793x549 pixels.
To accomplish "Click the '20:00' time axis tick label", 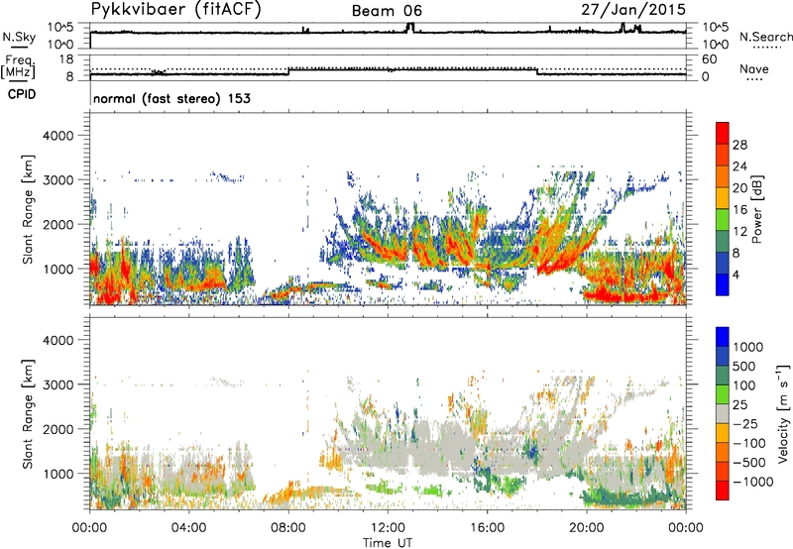I will pos(587,528).
